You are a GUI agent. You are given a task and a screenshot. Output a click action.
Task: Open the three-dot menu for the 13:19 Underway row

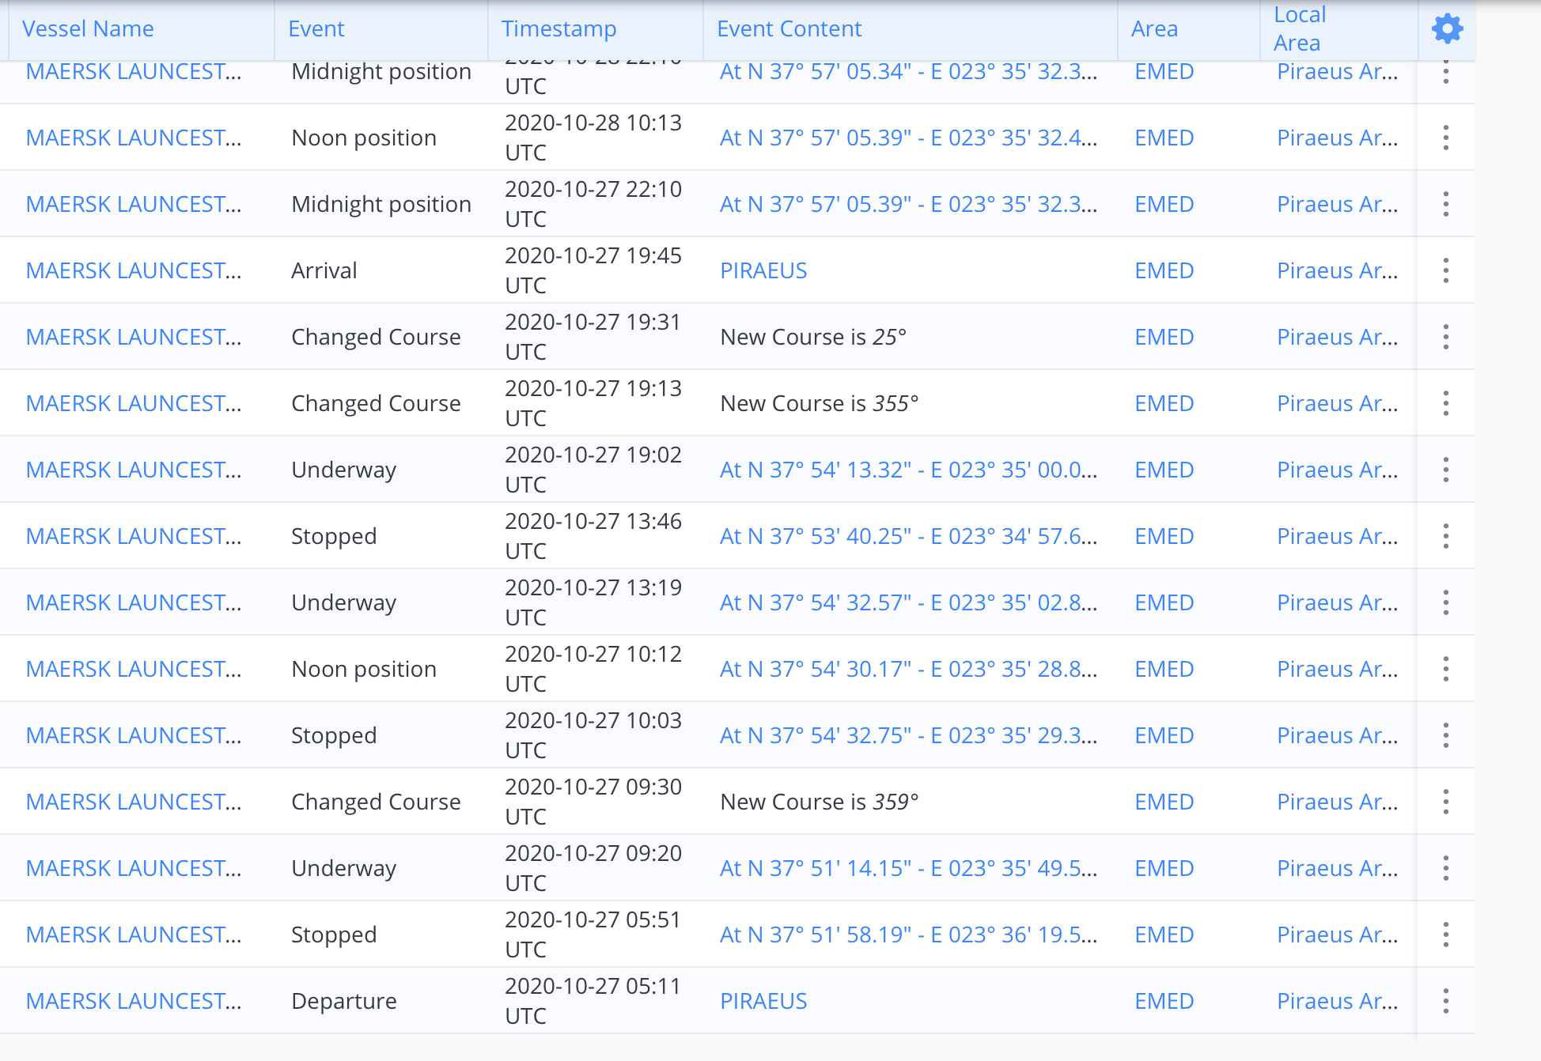pyautogui.click(x=1446, y=602)
